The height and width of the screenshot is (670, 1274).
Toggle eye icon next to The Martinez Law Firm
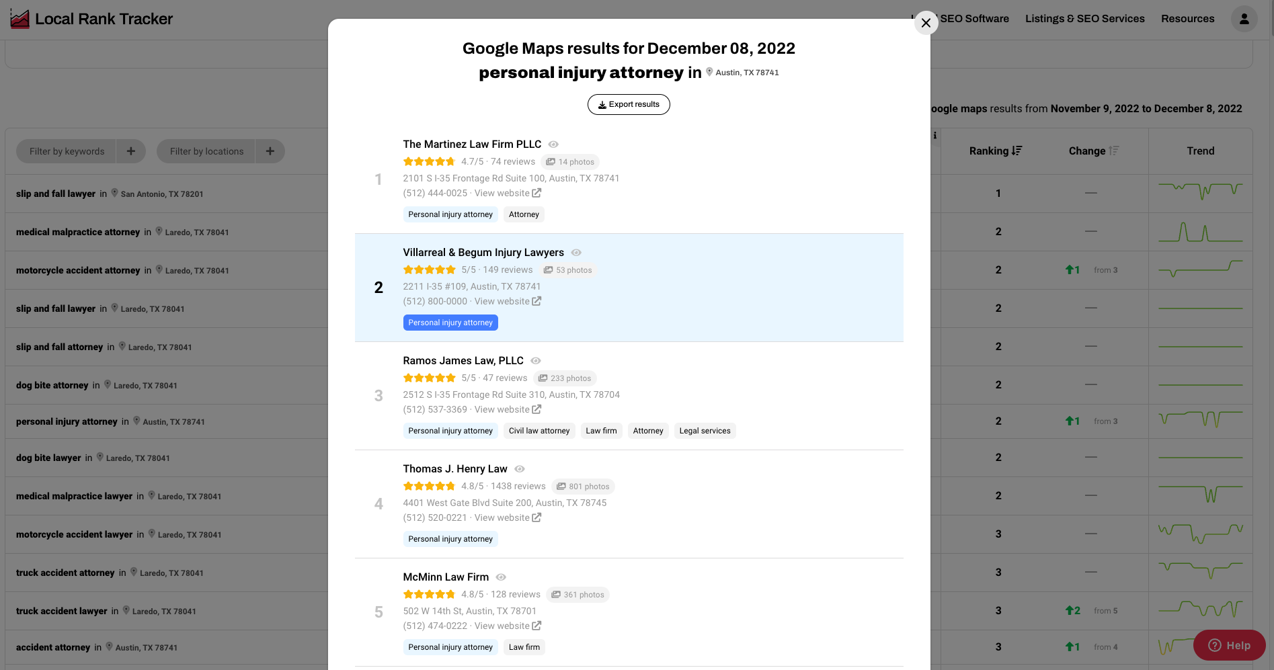point(553,144)
